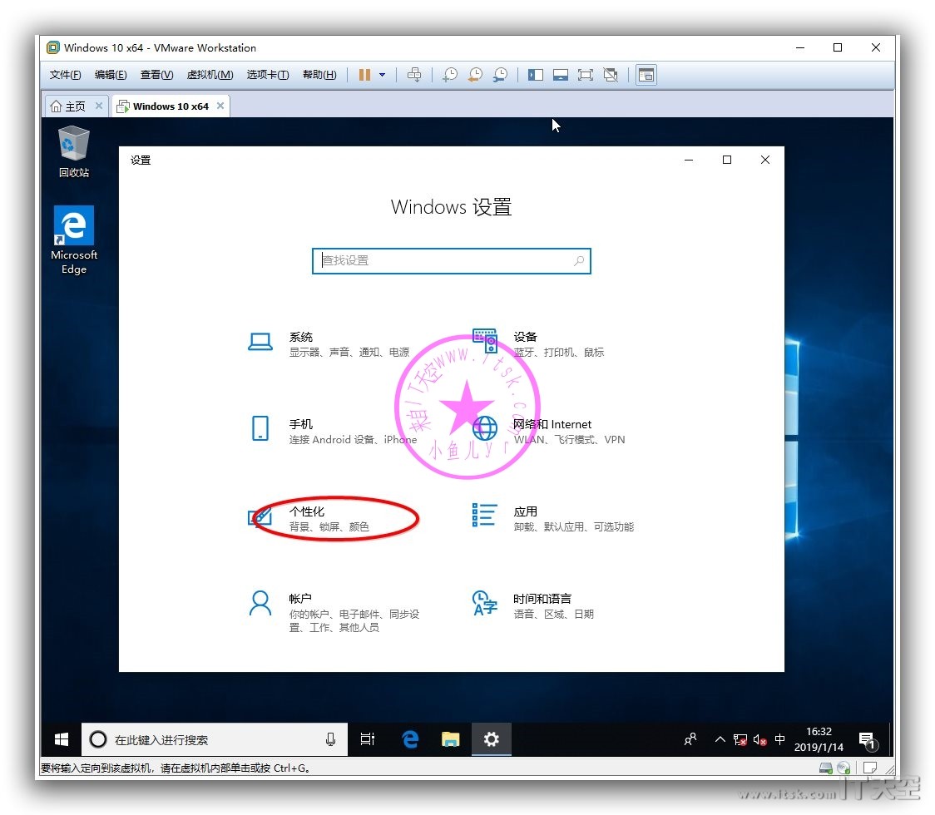Click the muted volume tray icon
Screen dimensions: 935x815
click(759, 740)
